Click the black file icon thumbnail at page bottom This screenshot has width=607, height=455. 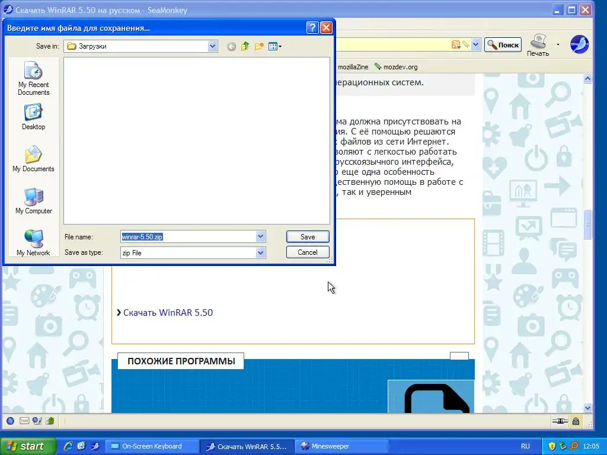[431, 396]
